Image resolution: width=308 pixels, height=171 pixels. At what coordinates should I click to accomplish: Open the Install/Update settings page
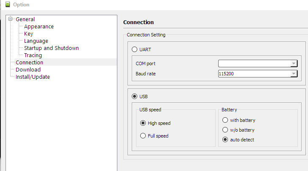[33, 77]
